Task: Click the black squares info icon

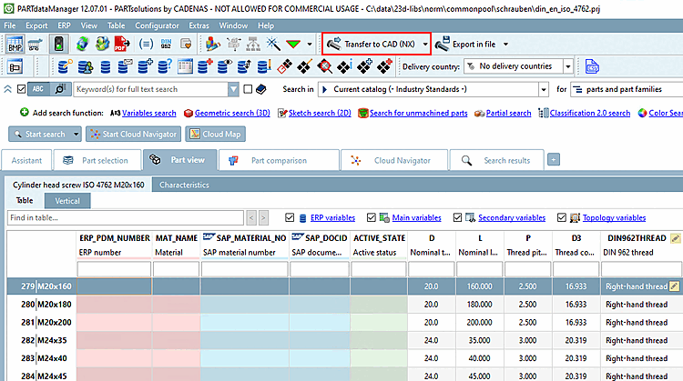Action: coord(344,66)
